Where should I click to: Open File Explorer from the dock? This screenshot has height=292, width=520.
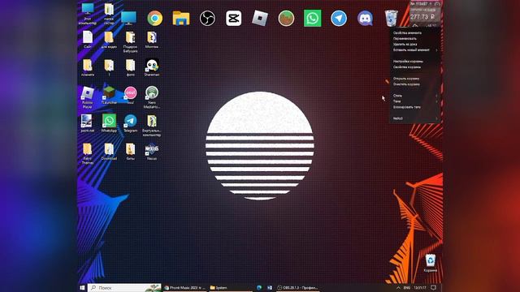[x=181, y=18]
